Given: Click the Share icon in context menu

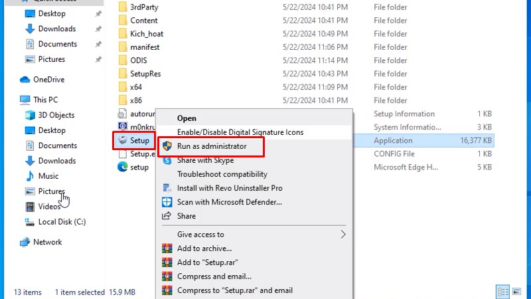Looking at the screenshot, I should pyautogui.click(x=167, y=216).
